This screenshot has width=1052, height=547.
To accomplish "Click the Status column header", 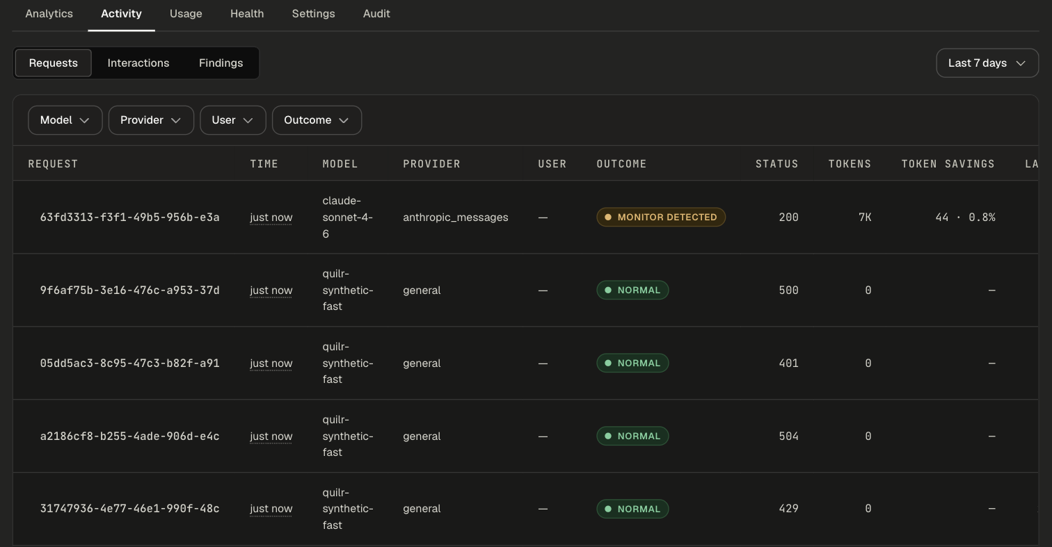I will coord(777,164).
